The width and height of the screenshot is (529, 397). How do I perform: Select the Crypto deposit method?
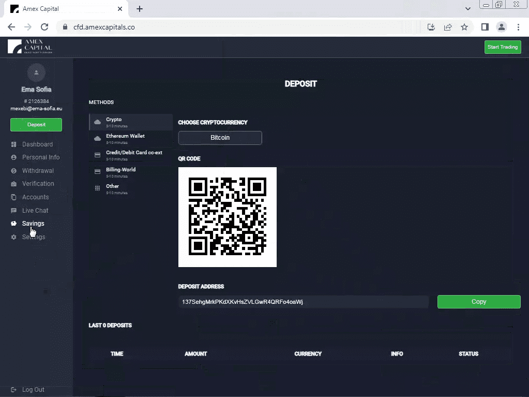(x=131, y=122)
